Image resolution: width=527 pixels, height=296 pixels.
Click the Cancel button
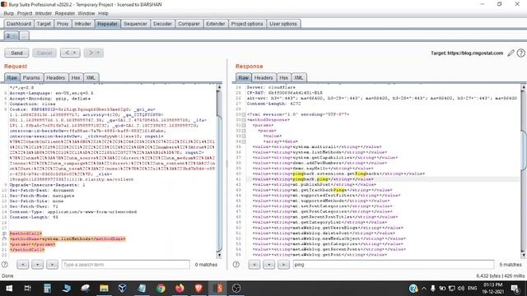point(44,53)
